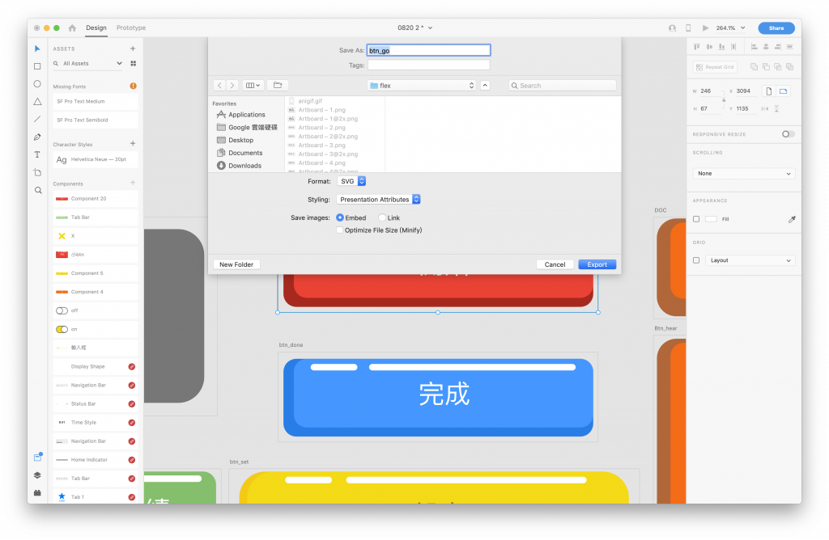
Task: Go back in file dialog
Action: point(219,85)
